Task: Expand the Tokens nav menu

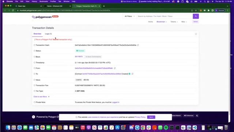Action: click(174, 22)
